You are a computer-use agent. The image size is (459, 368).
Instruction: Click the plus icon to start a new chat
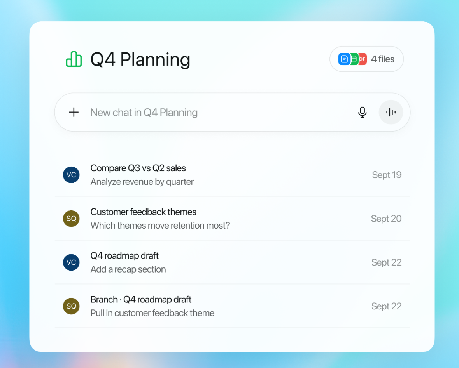coord(74,112)
